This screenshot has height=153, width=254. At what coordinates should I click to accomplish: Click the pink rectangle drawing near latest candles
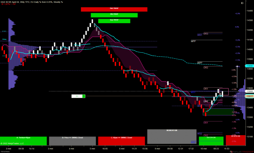coord(224,92)
